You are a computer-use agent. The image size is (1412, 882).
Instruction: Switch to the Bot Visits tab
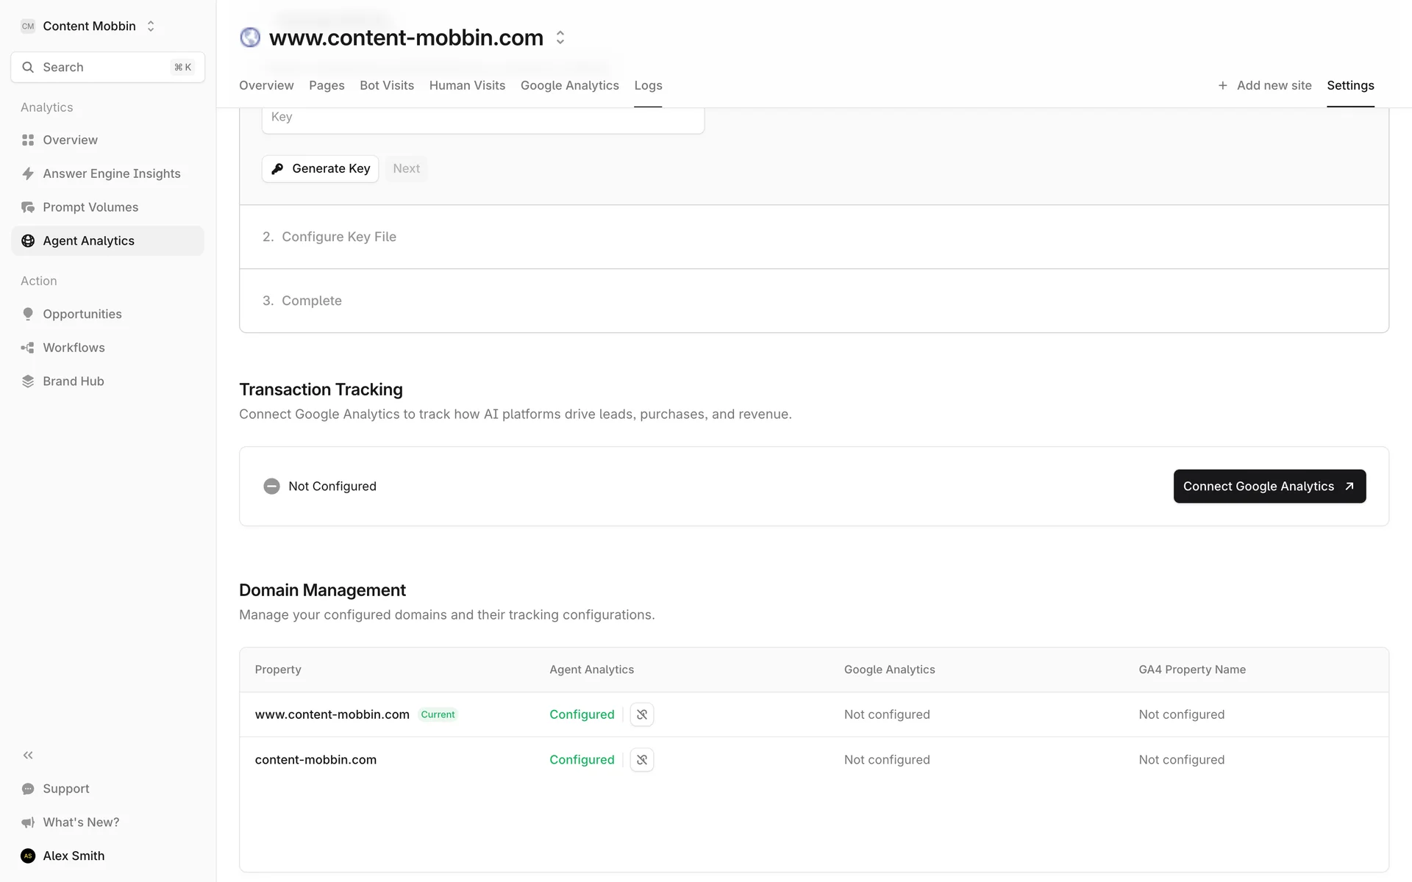[x=387, y=85]
